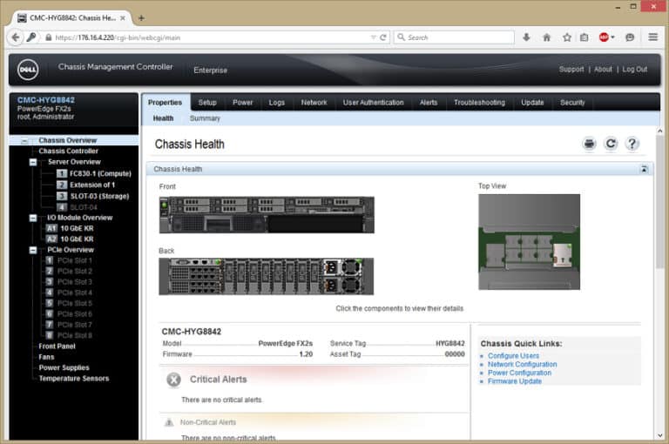Select Temperature Sensors in tree
The height and width of the screenshot is (444, 669).
[x=74, y=379]
